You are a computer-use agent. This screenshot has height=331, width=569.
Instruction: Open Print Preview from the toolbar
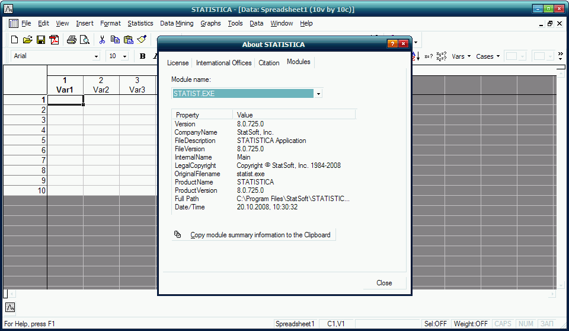[85, 40]
